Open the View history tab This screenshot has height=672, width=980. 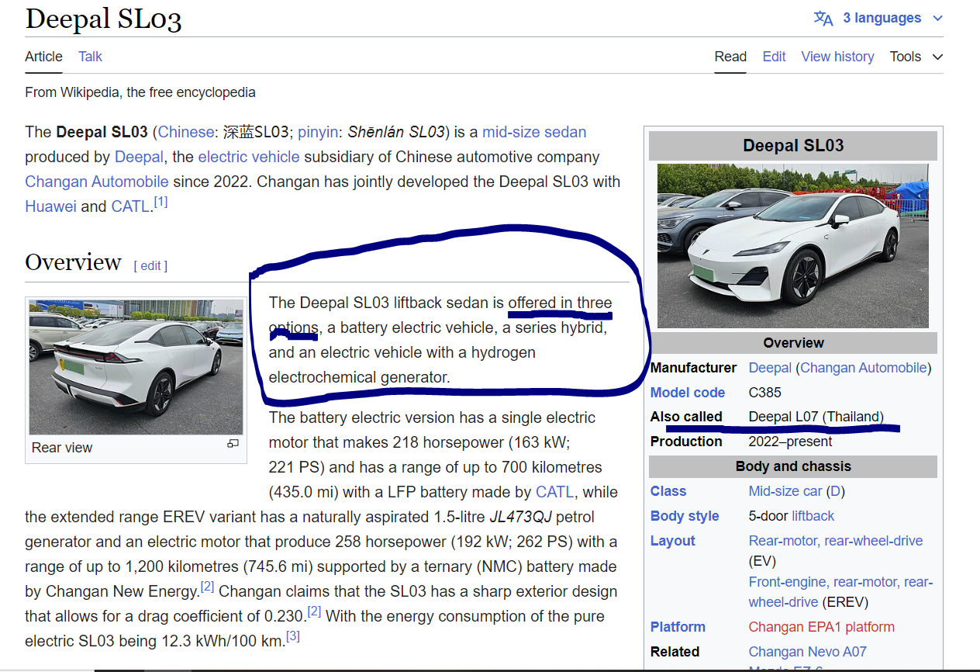837,57
